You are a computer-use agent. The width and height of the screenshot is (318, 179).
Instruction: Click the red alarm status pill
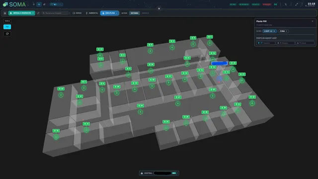[267, 4]
